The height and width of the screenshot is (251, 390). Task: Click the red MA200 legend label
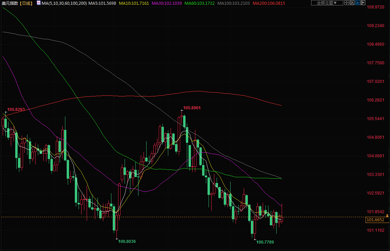269,3
